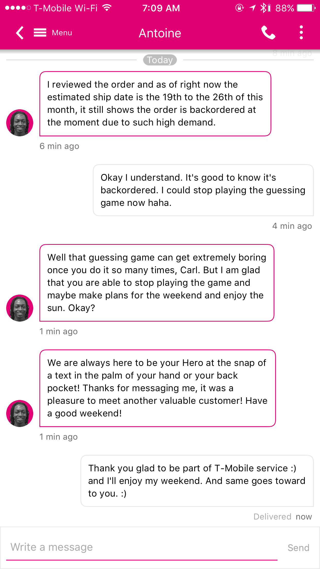This screenshot has height=569, width=320.
Task: Tap Antoine's avatar beside the guessing game reply
Action: click(x=20, y=308)
